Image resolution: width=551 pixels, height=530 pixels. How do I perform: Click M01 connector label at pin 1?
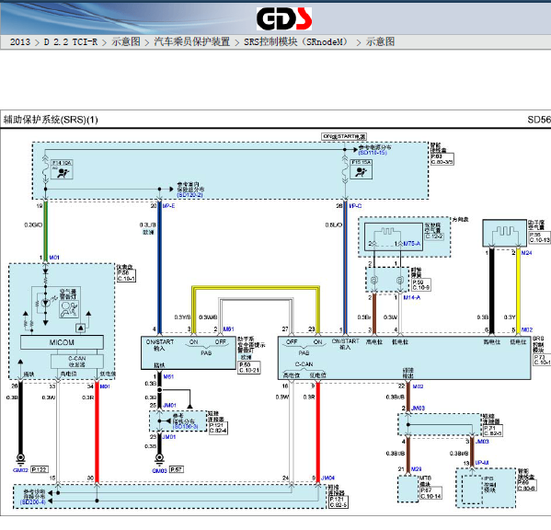[x=54, y=258]
